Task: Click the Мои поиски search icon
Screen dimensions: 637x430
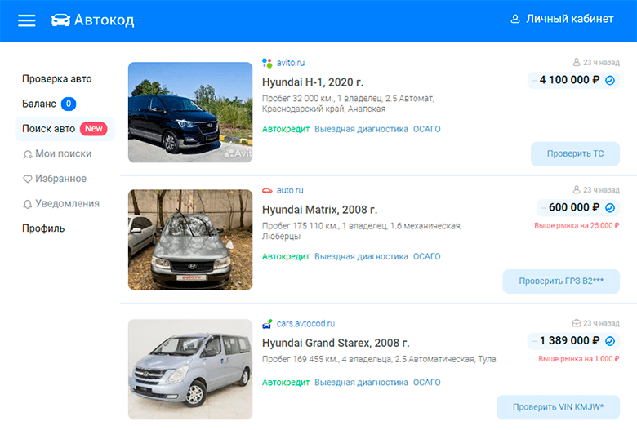Action: [28, 154]
